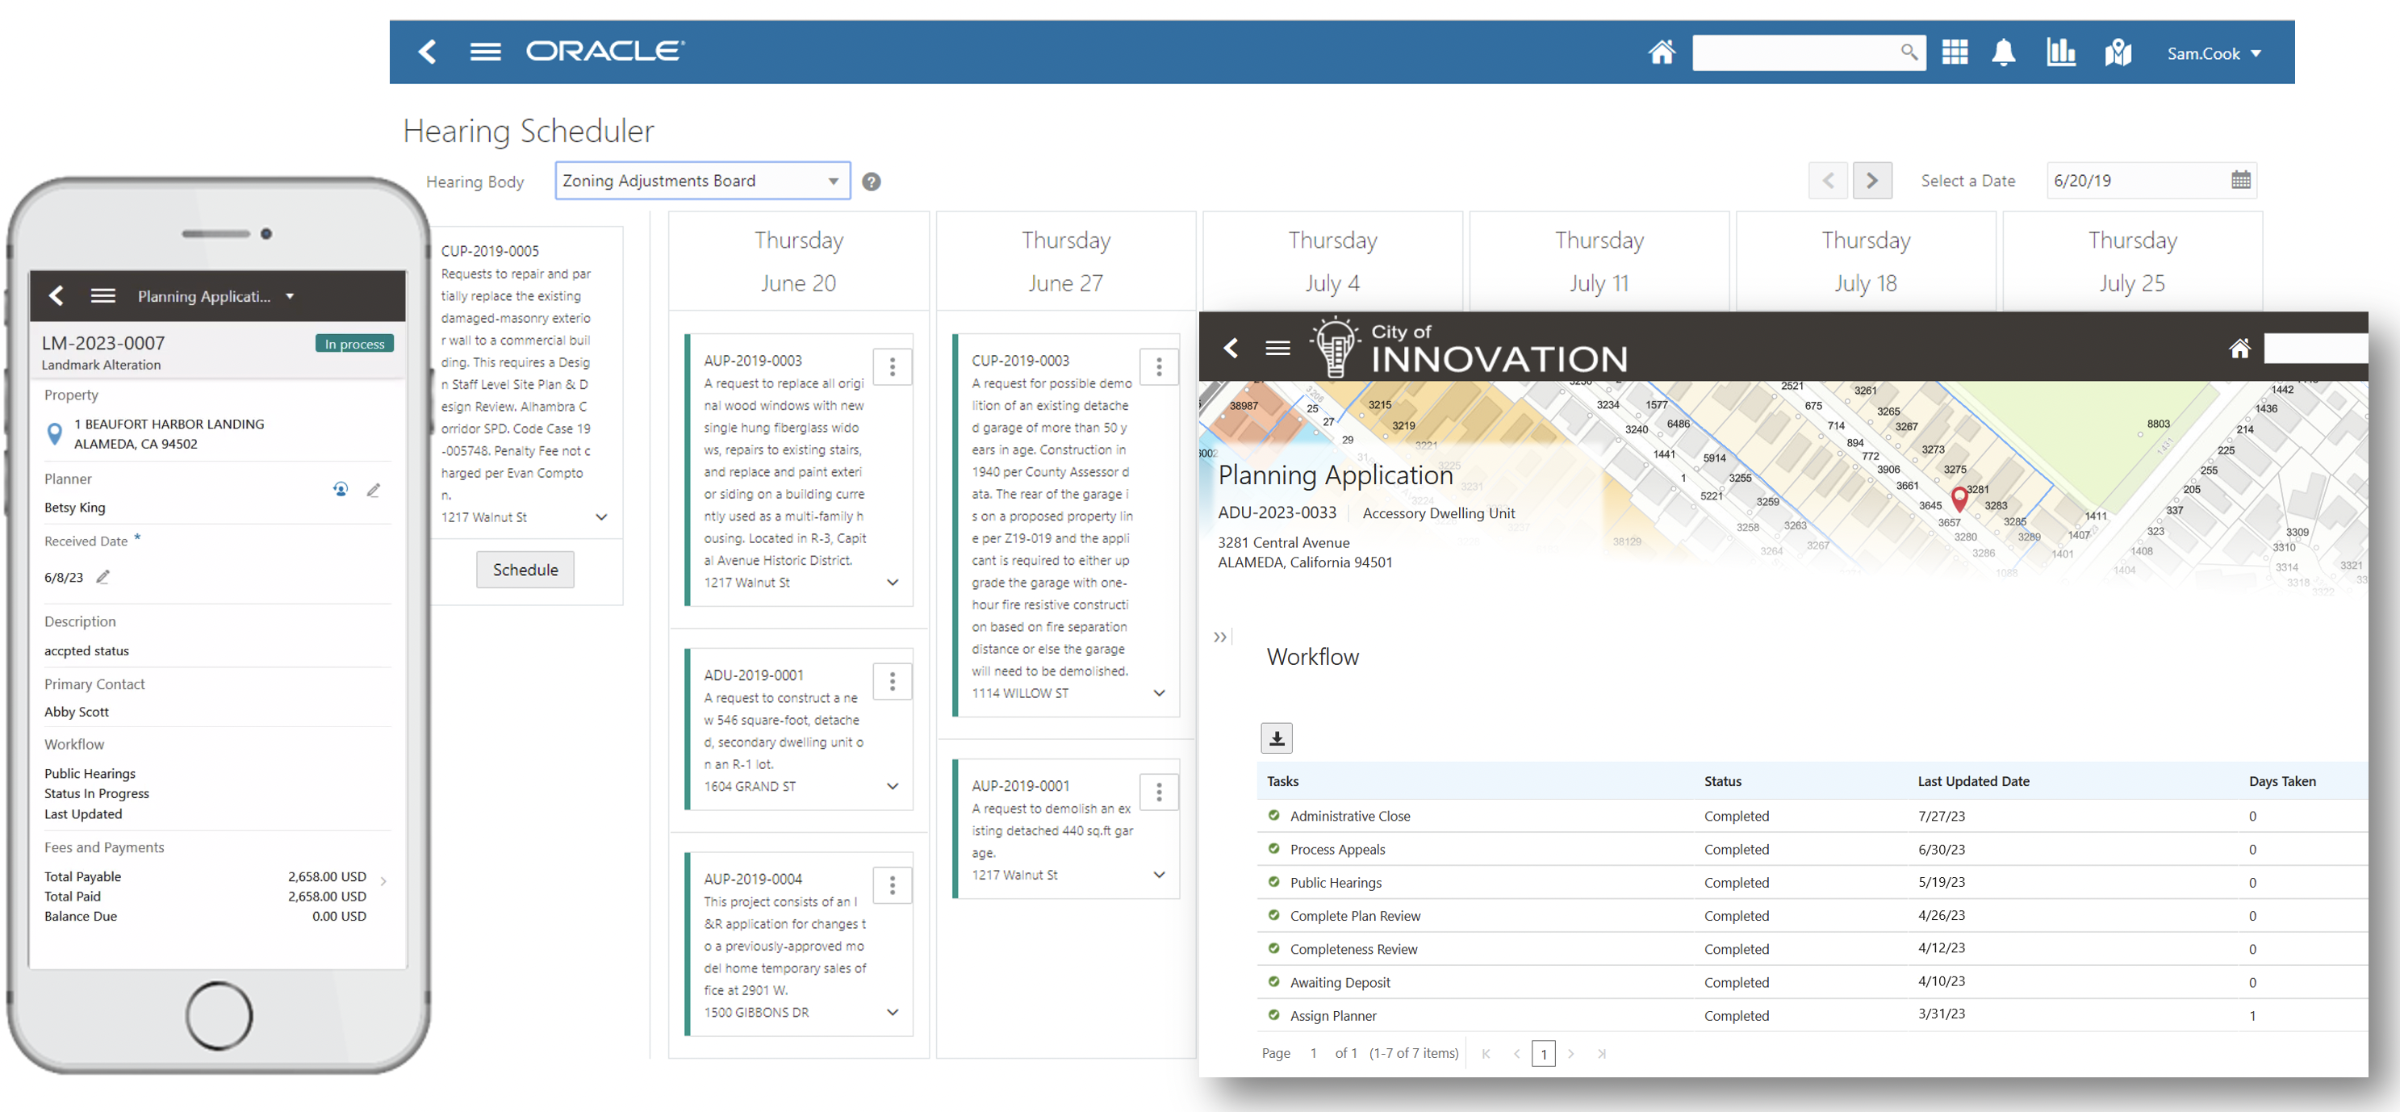Expand CUP-2019-0005 card details chevron

coord(602,518)
